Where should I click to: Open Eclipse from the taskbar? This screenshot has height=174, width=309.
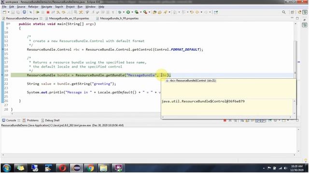(77, 168)
